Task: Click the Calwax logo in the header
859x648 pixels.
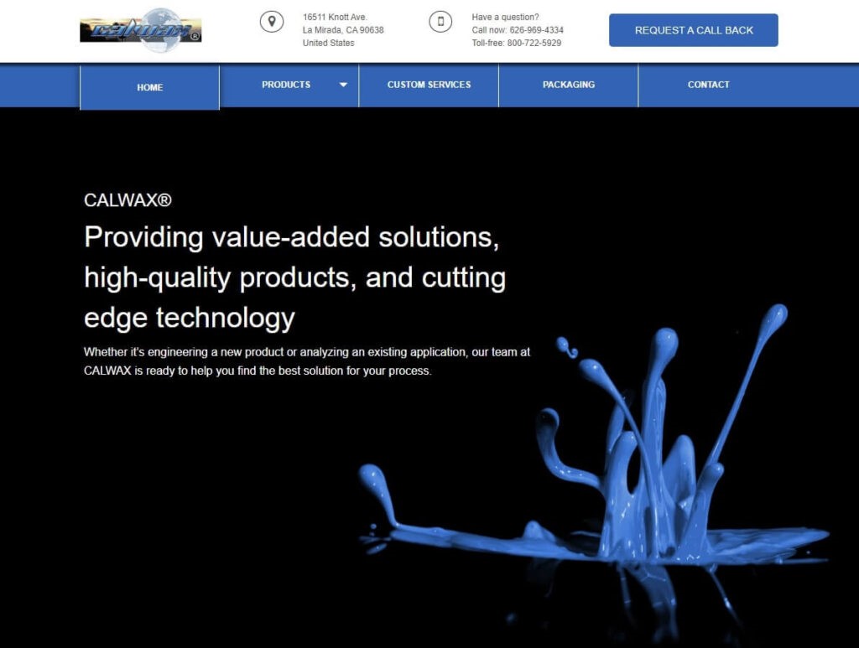Action: [x=140, y=31]
